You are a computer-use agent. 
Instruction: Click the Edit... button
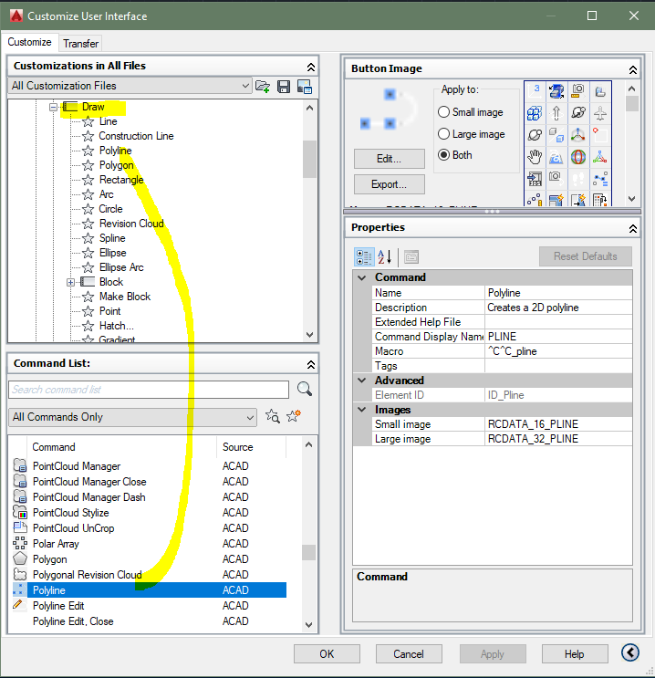click(x=390, y=159)
